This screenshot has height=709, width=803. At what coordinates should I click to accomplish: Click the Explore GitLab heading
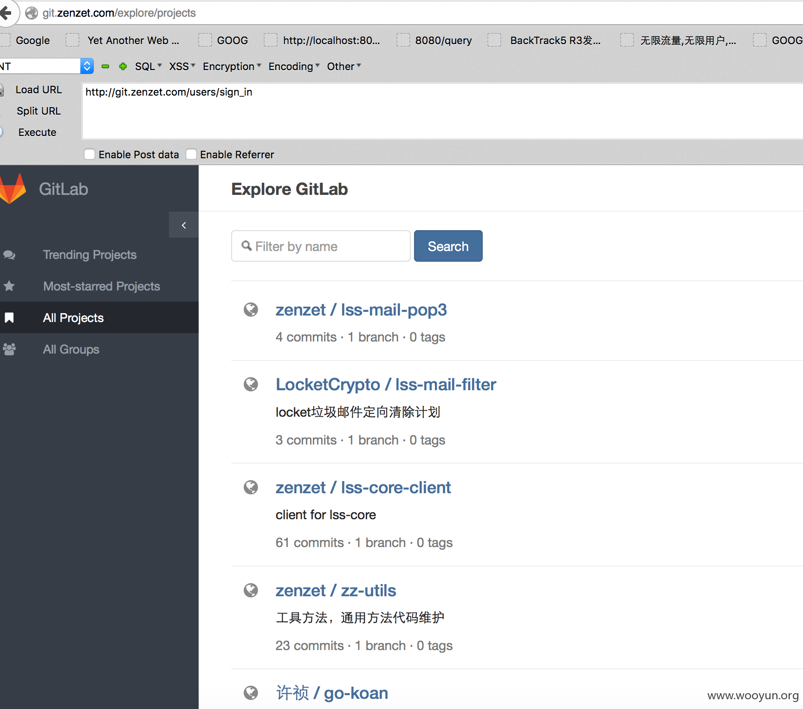(x=289, y=189)
